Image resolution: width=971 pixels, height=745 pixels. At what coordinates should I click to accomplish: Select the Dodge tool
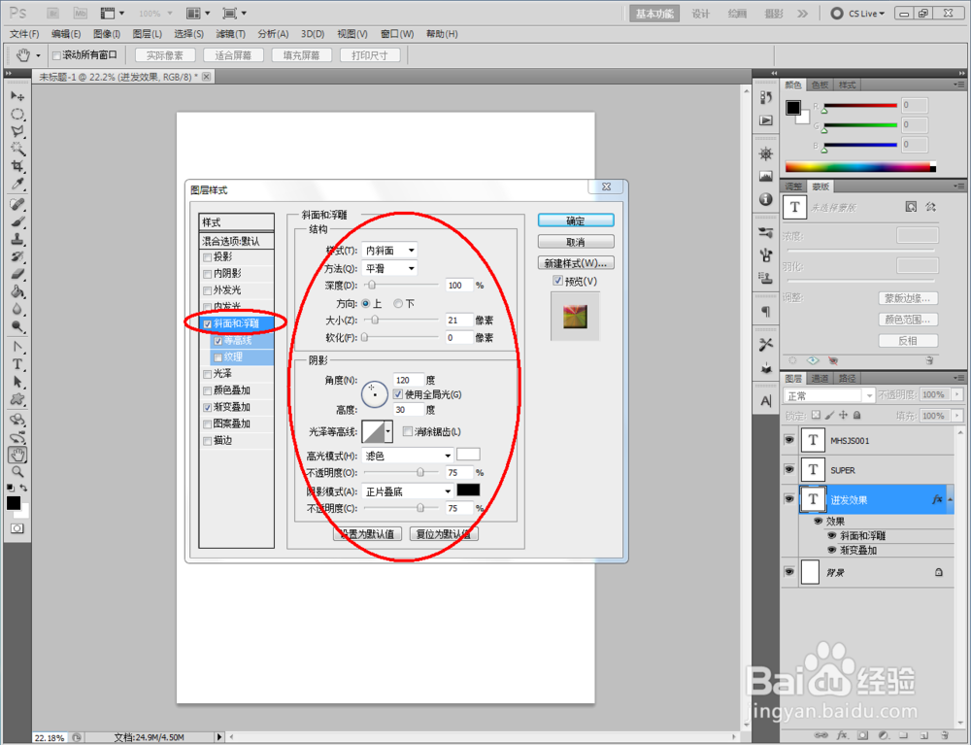tap(17, 325)
